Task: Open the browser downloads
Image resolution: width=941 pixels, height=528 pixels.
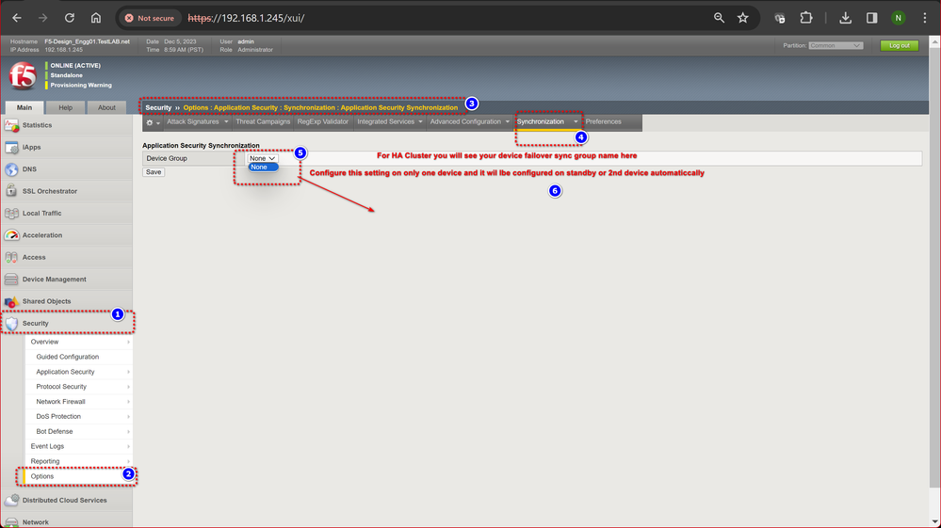Action: coord(845,18)
